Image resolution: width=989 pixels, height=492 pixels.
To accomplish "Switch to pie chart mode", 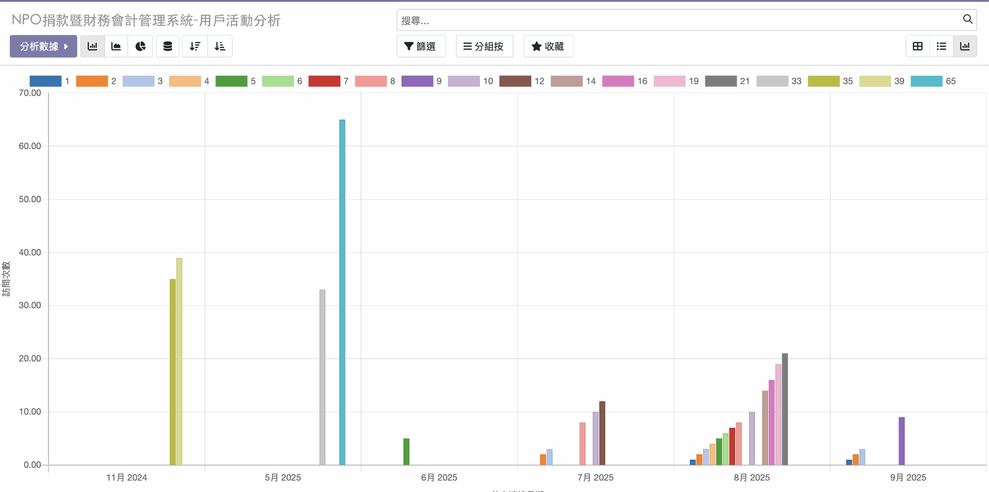I will (x=140, y=46).
